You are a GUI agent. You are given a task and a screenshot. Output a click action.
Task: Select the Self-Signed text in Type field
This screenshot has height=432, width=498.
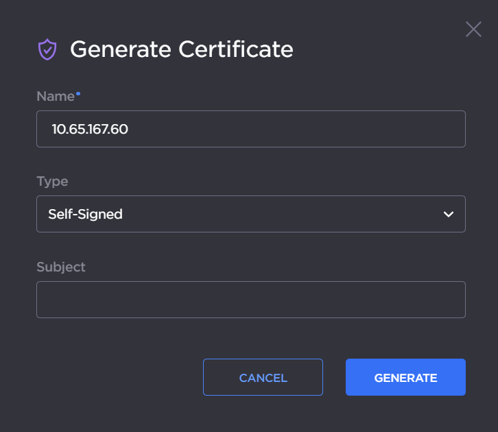click(x=85, y=214)
